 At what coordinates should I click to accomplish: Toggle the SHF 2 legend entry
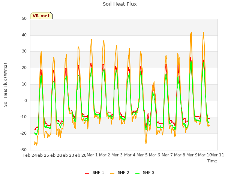120,172
